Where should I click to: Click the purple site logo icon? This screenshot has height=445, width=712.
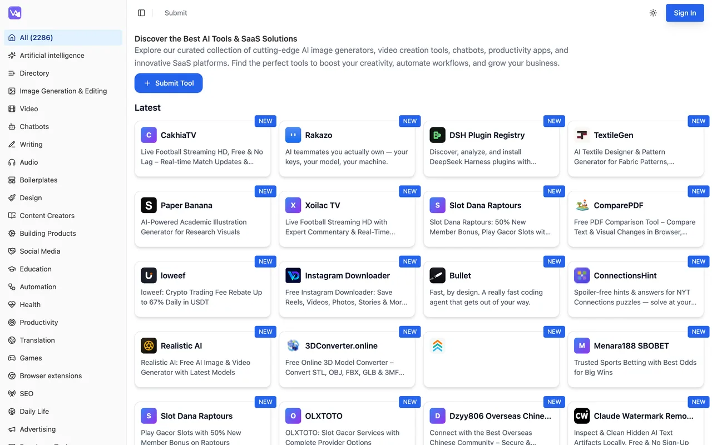(14, 13)
